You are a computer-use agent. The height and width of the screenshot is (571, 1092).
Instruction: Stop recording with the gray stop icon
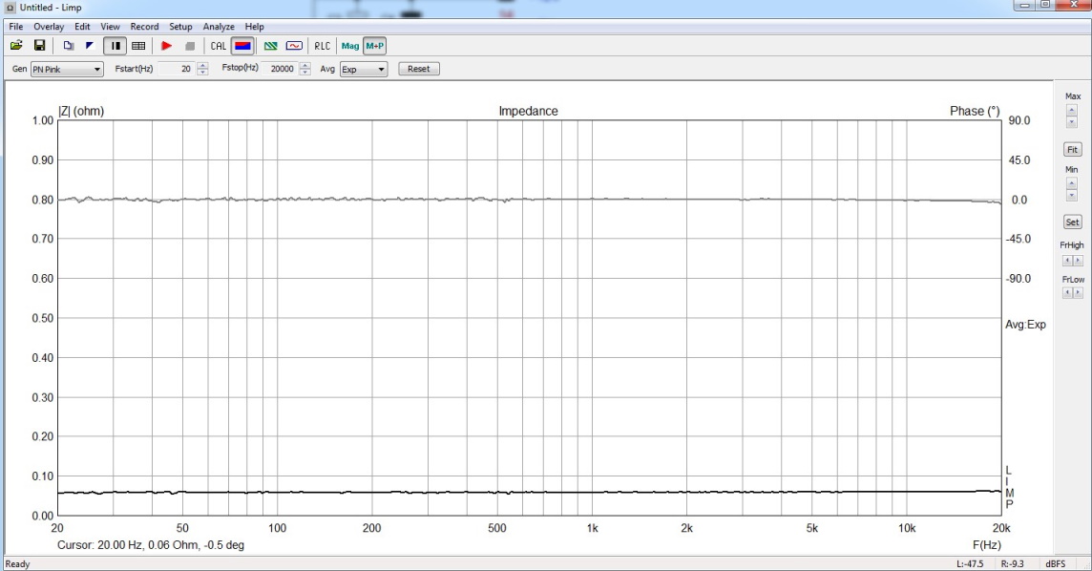click(189, 46)
